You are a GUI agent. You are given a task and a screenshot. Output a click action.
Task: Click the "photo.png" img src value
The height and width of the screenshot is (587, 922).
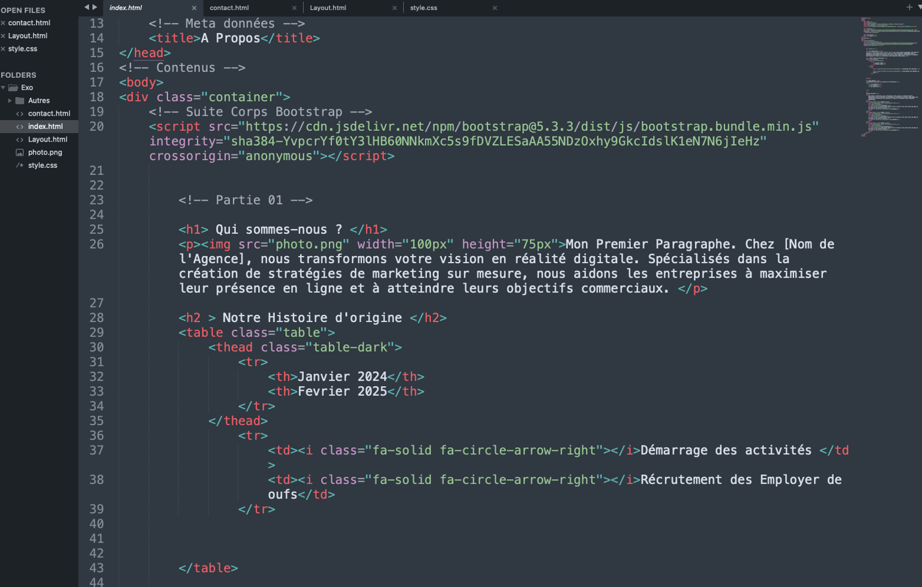coord(309,244)
